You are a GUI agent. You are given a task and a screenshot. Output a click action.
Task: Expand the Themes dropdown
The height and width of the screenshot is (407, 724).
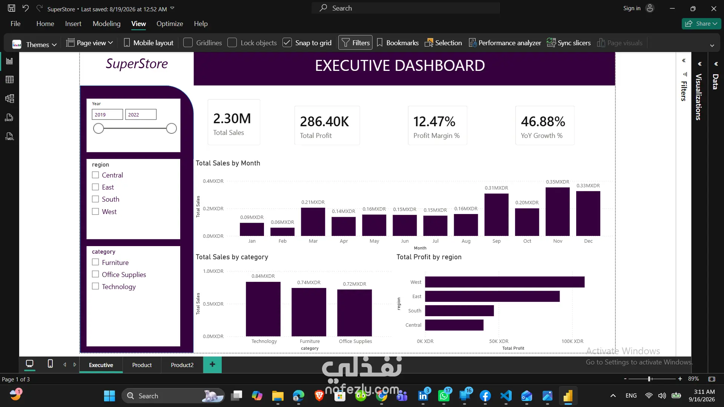[34, 44]
